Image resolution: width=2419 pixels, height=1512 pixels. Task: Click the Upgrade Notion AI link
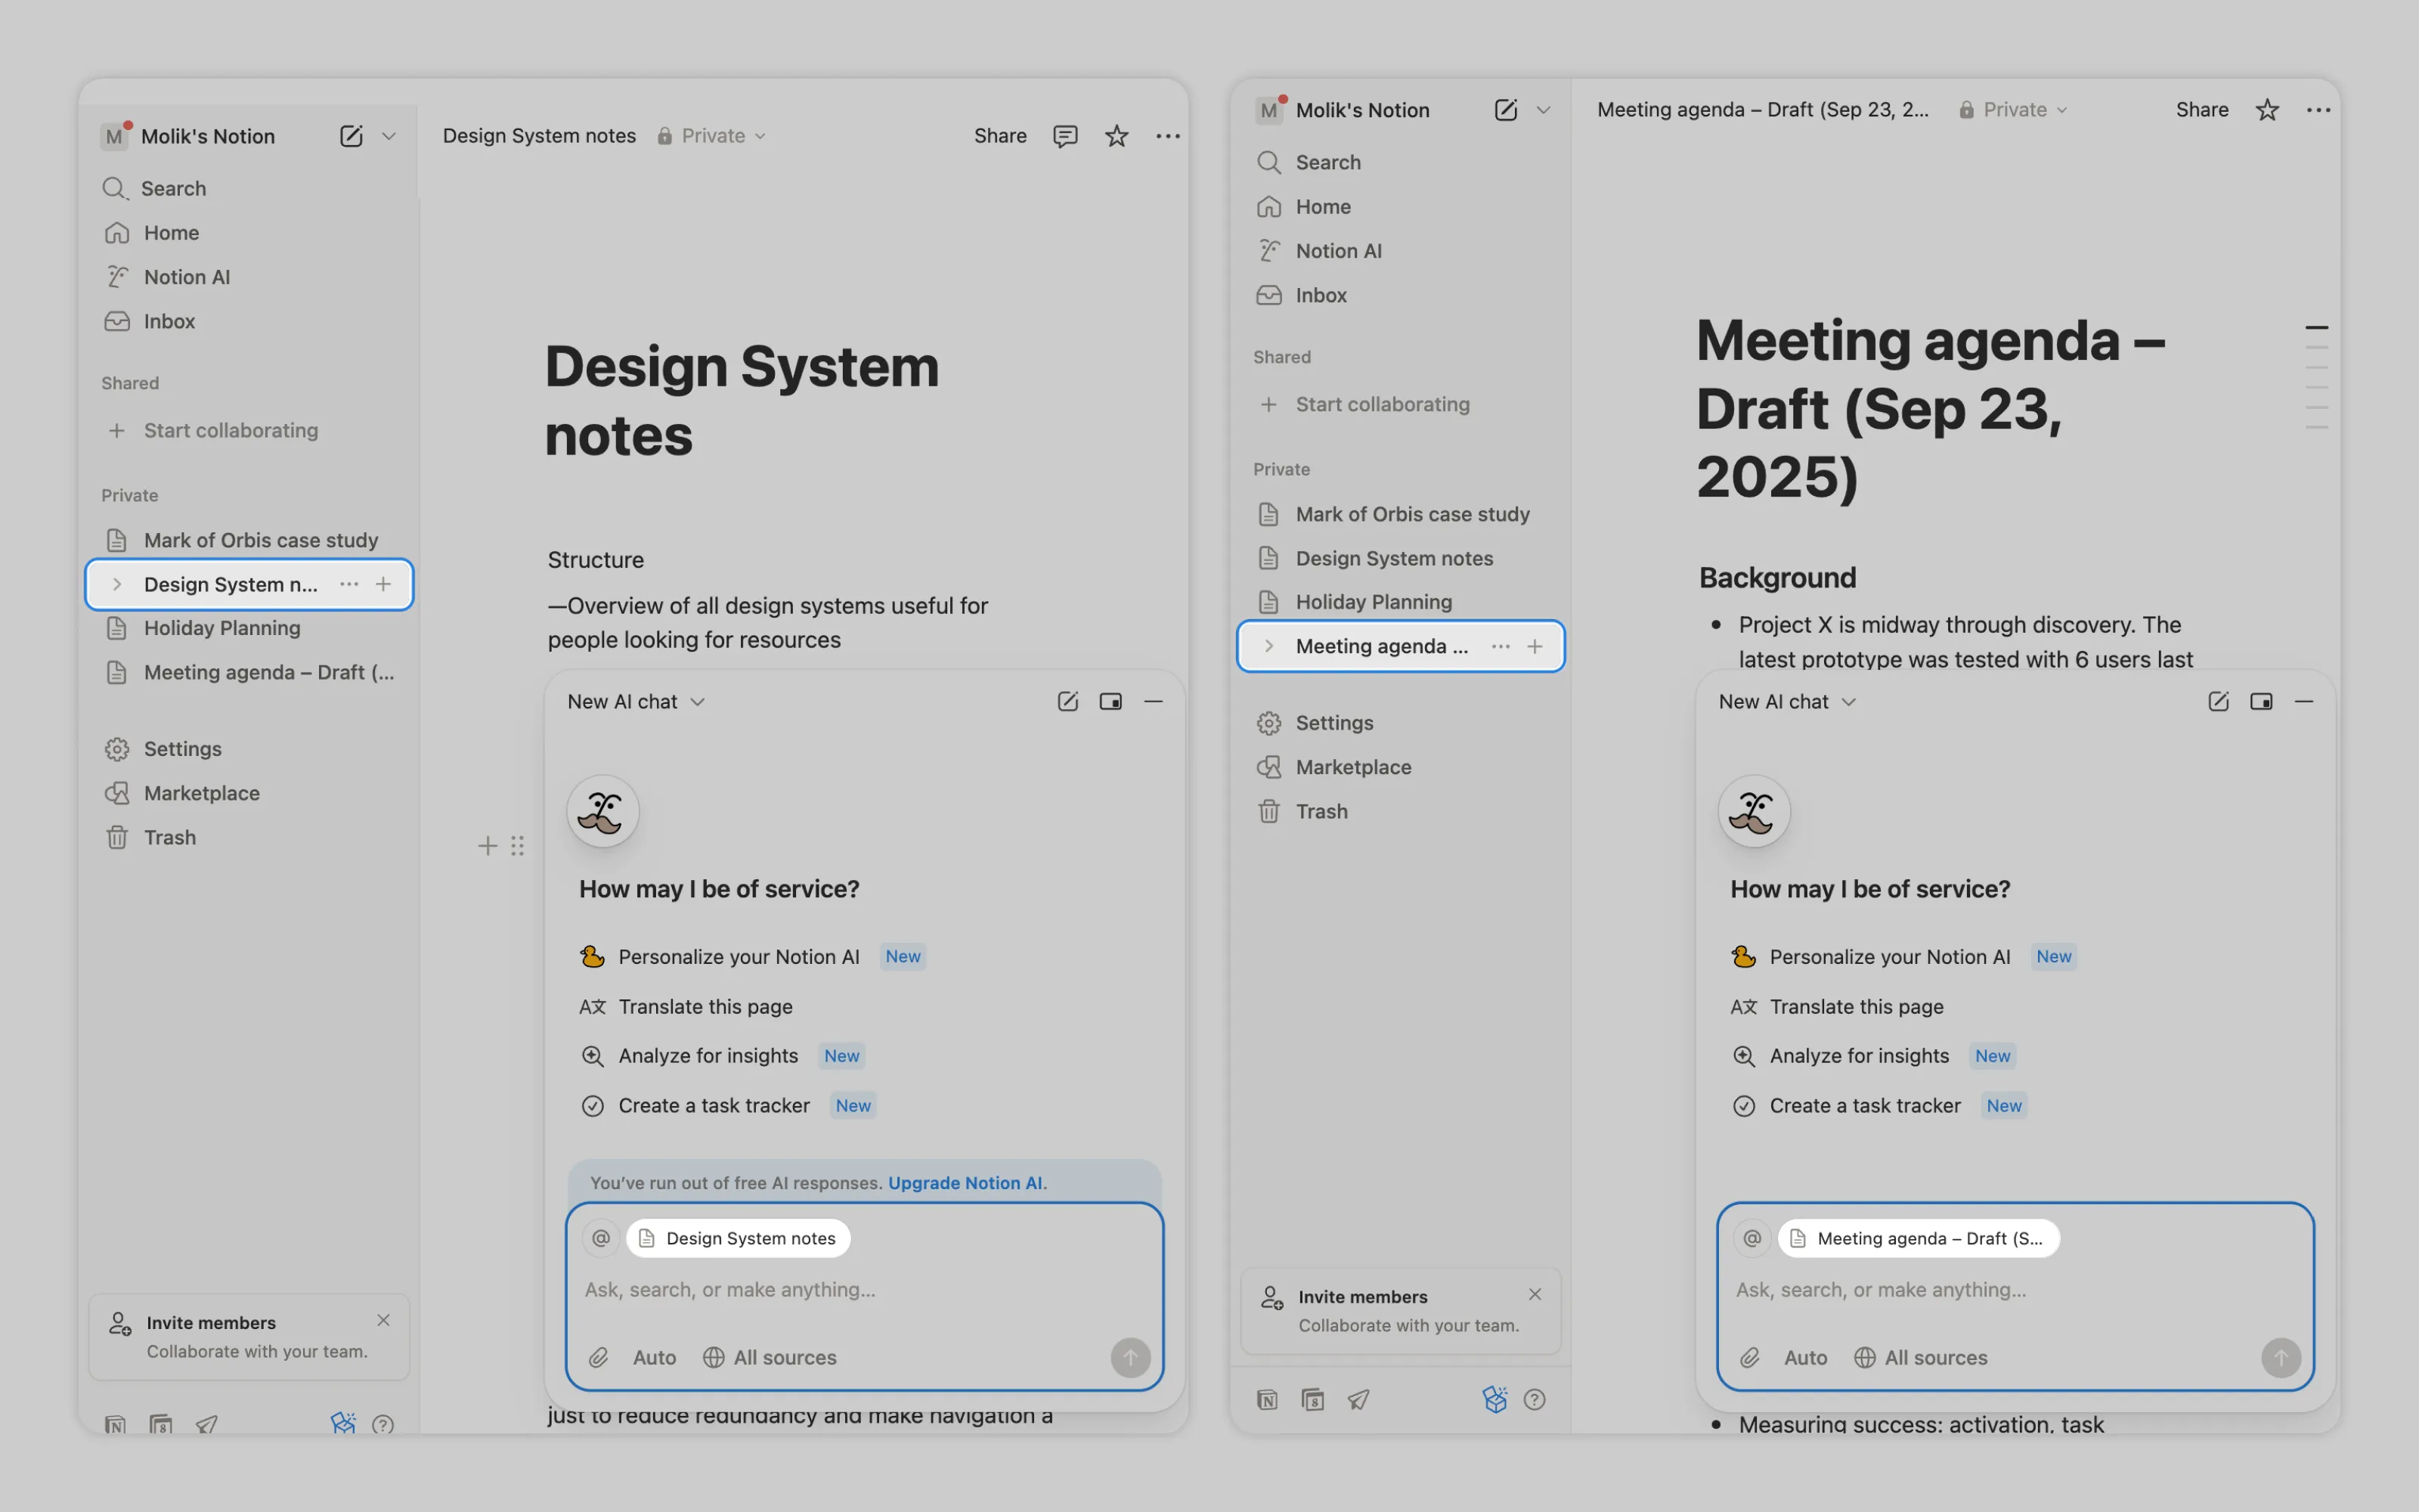tap(967, 1182)
